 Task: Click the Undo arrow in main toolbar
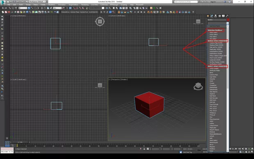[3, 8]
